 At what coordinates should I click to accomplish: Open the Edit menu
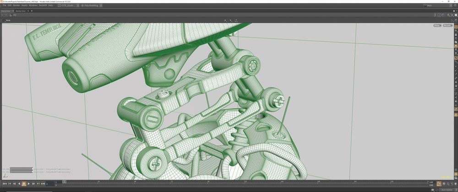pos(10,5)
